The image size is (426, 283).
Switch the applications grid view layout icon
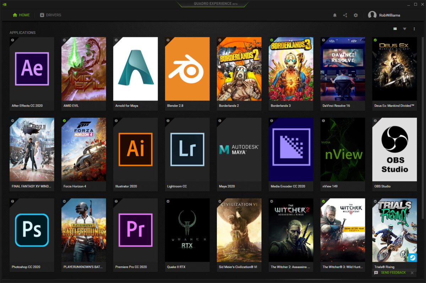[x=395, y=29]
